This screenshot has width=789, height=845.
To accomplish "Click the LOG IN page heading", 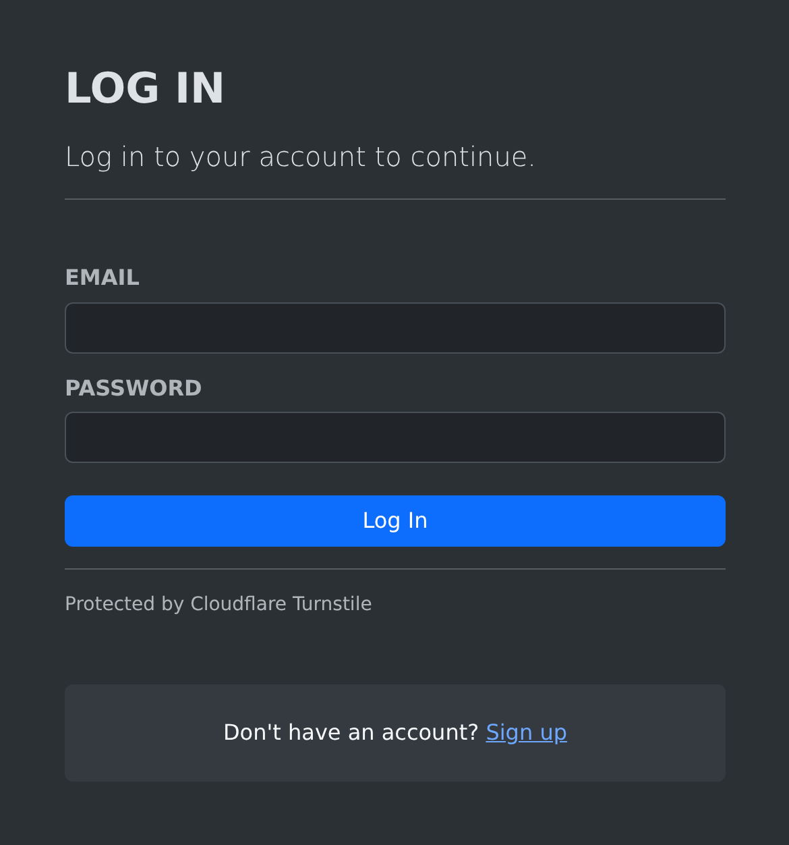I will click(x=144, y=88).
